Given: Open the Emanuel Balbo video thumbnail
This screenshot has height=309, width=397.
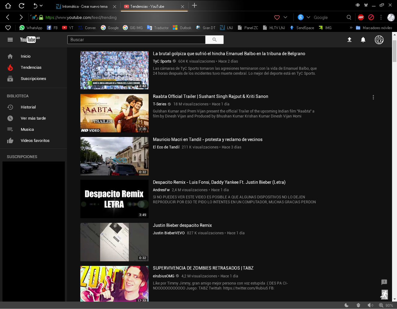Looking at the screenshot, I should [x=114, y=70].
